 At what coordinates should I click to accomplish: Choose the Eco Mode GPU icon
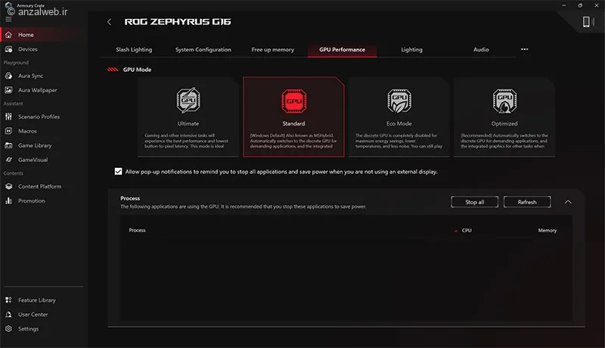(x=399, y=101)
